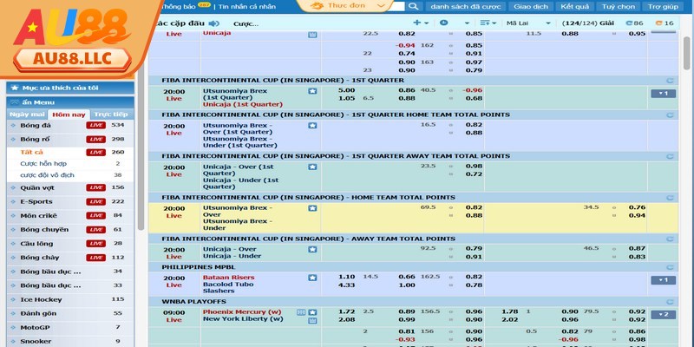Switch to the Trực tiếp tab

click(111, 115)
